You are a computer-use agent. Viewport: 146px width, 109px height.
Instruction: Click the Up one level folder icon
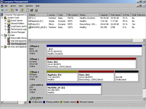click(12, 10)
